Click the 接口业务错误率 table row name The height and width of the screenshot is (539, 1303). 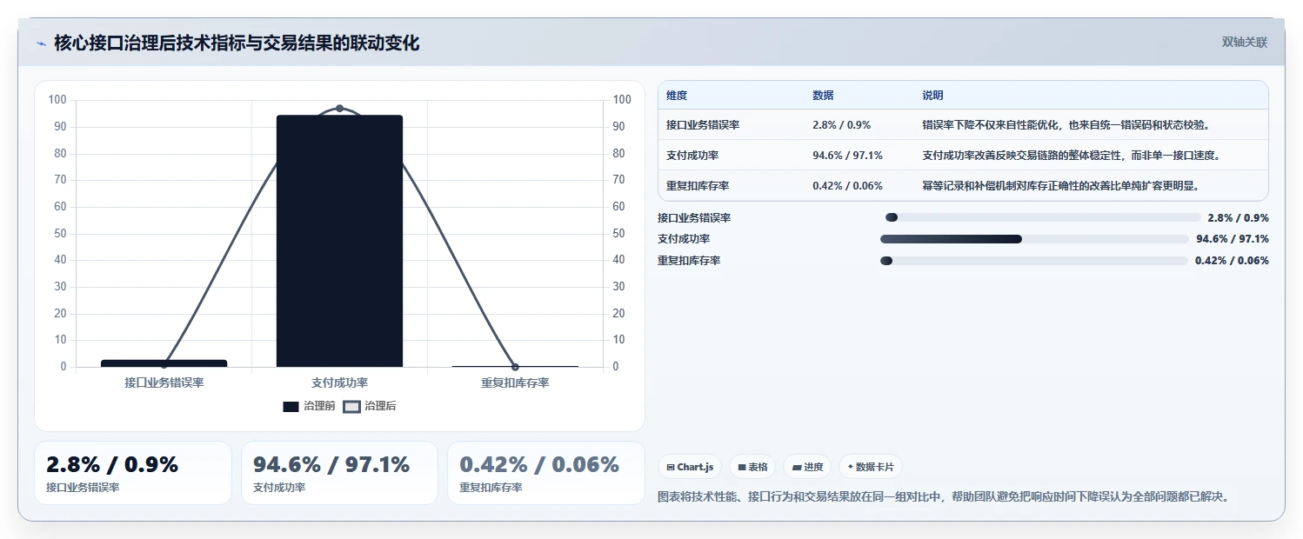point(703,125)
